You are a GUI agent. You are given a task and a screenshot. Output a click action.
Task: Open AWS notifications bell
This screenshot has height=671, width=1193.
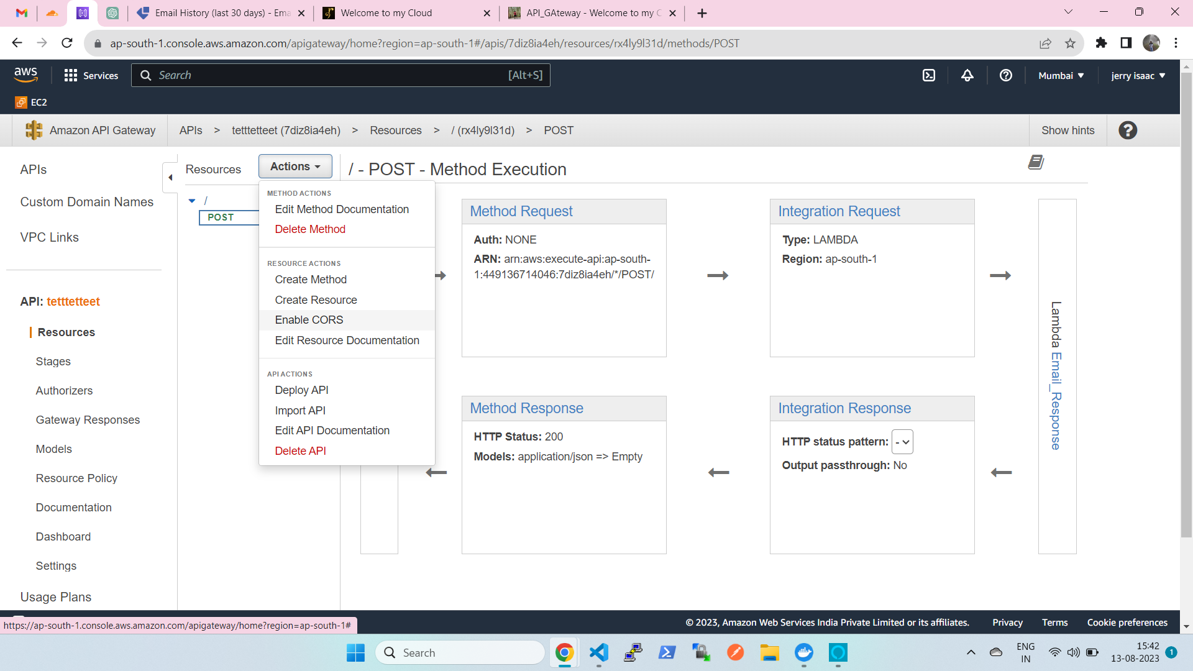967,75
